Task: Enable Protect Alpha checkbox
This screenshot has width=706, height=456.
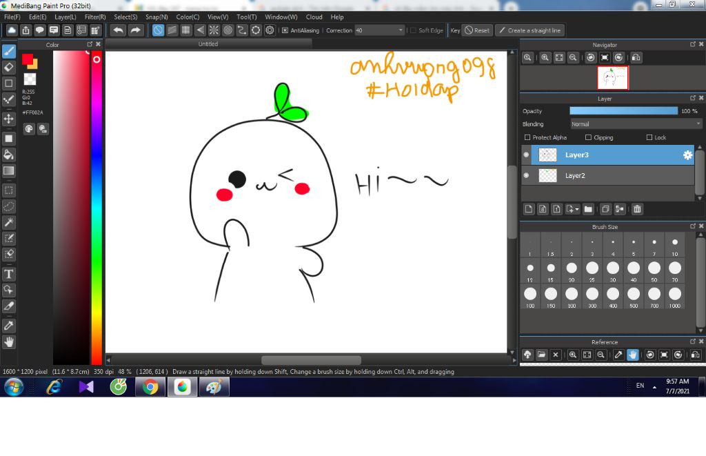Action: pos(527,137)
